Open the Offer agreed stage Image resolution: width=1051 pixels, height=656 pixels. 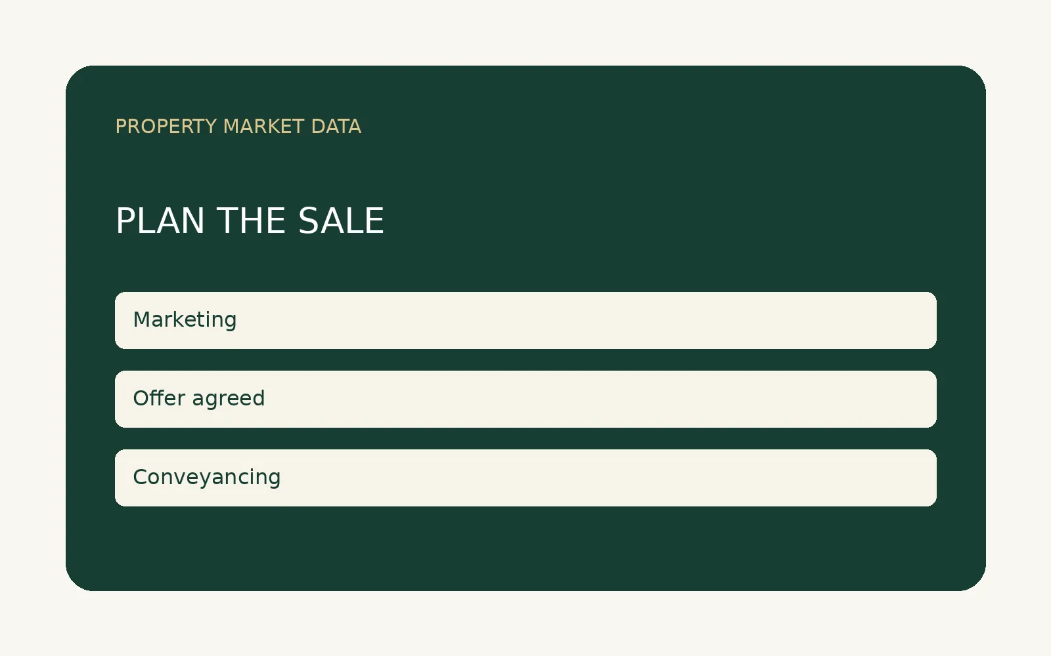525,399
